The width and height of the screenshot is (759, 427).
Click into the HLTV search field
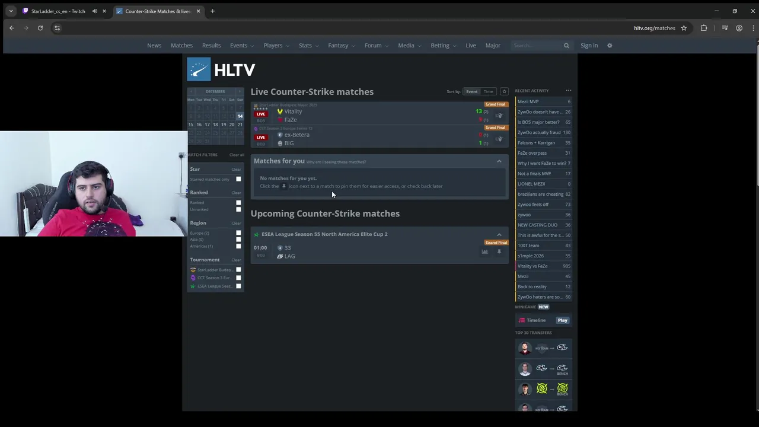pos(537,46)
